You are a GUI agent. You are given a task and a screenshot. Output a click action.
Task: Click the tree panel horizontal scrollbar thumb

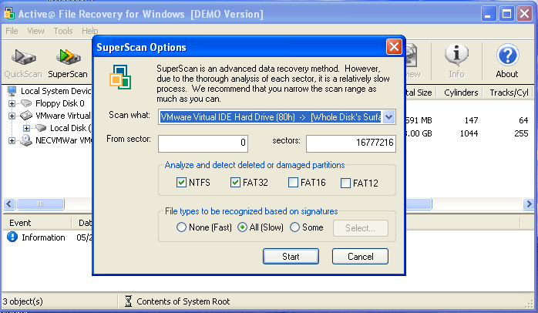click(40, 204)
